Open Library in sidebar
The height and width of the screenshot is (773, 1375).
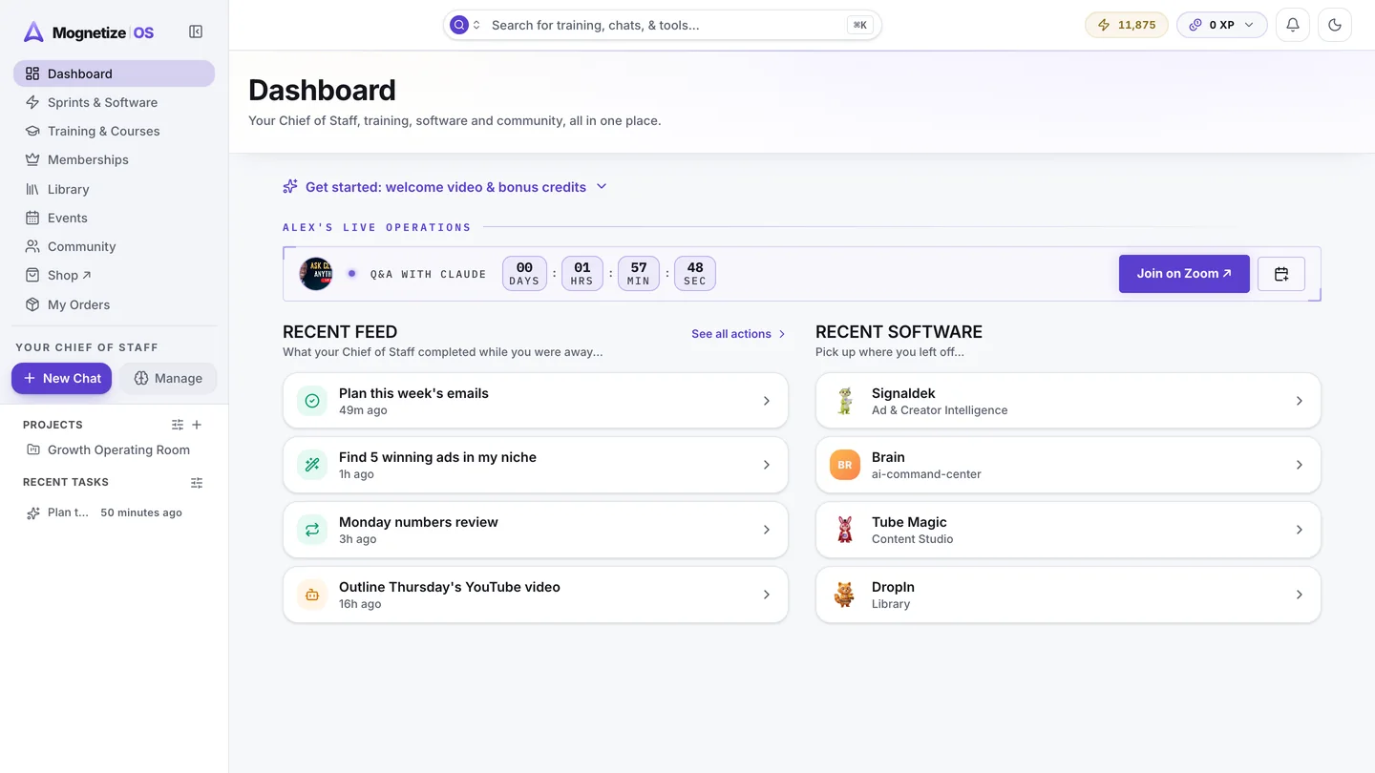[114, 189]
